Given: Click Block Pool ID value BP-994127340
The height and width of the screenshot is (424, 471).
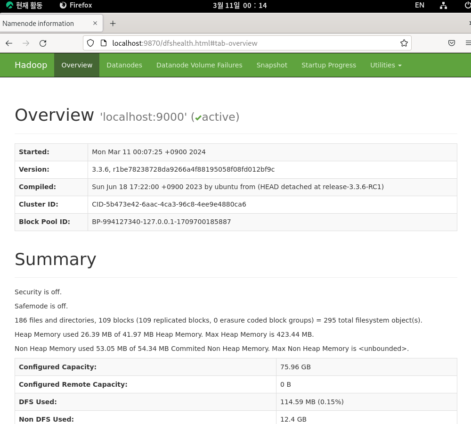Looking at the screenshot, I should point(161,222).
